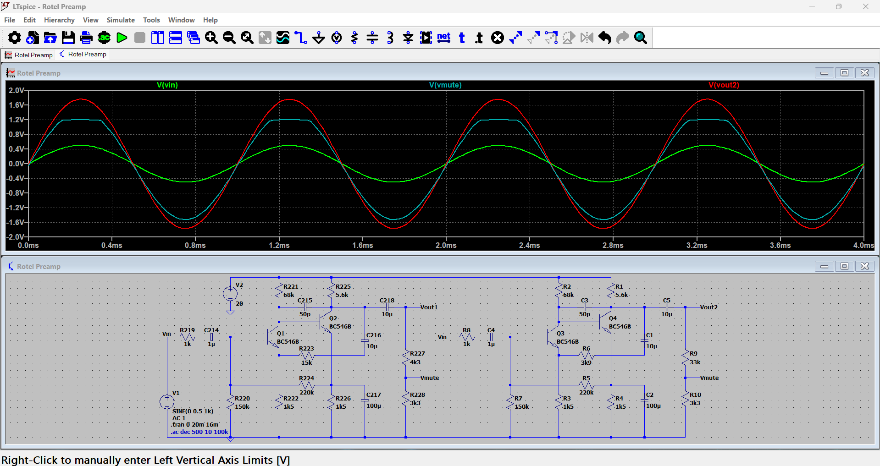Open the Hierarchy menu
880x466 pixels.
coord(59,20)
